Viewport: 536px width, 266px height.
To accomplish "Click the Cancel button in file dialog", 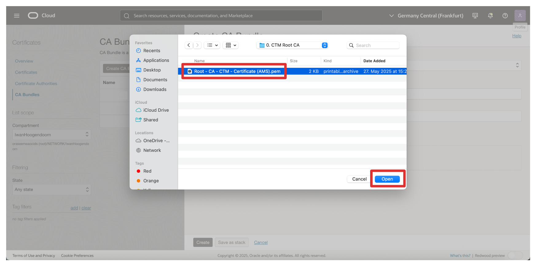I will tap(359, 179).
